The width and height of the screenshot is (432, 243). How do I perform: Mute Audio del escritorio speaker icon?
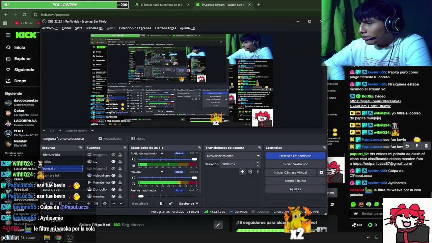tap(134, 159)
